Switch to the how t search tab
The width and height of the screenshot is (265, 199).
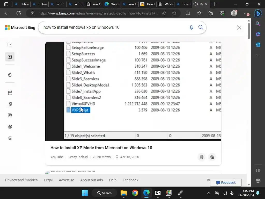click(x=183, y=4)
